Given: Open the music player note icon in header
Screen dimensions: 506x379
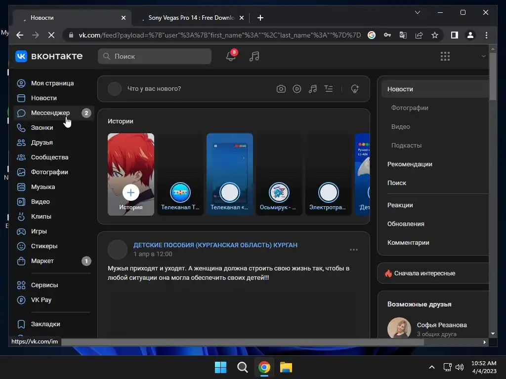Looking at the screenshot, I should click(254, 56).
